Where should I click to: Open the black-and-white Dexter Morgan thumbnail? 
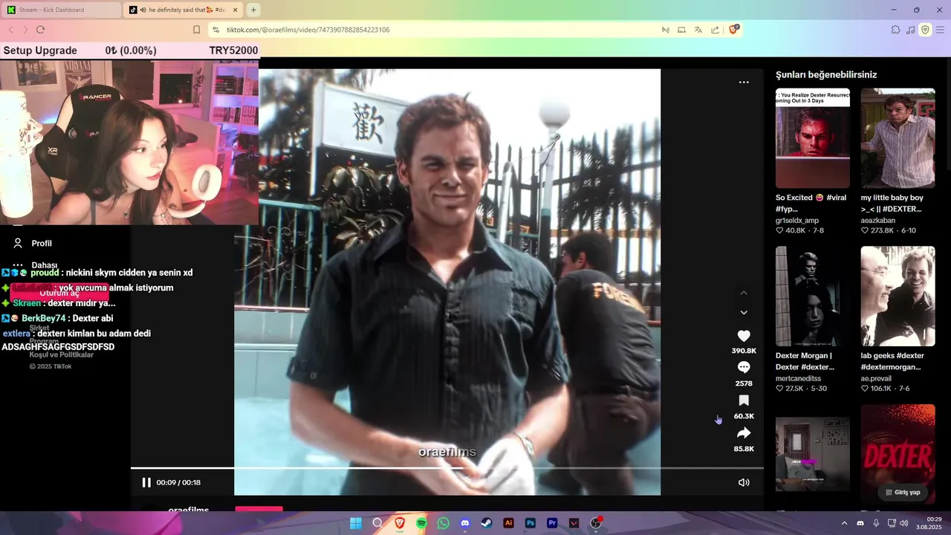(x=813, y=296)
